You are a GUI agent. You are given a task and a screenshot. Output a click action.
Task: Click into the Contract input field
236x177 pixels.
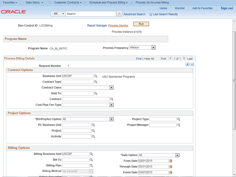tap(86, 99)
